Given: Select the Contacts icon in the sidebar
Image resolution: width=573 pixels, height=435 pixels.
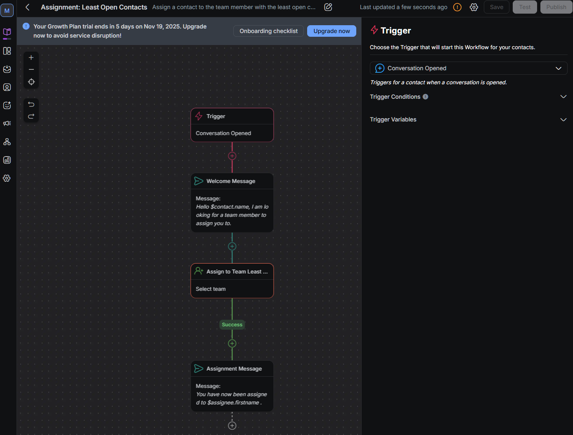Looking at the screenshot, I should pos(7,87).
